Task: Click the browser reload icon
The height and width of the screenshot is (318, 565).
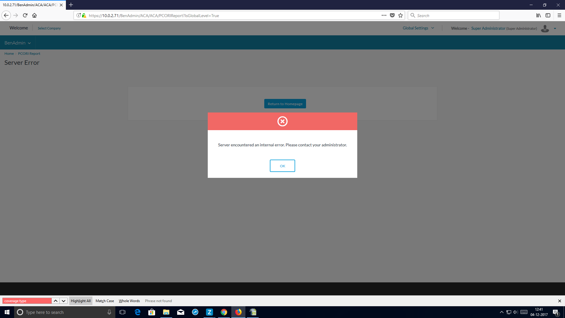Action: click(x=25, y=15)
